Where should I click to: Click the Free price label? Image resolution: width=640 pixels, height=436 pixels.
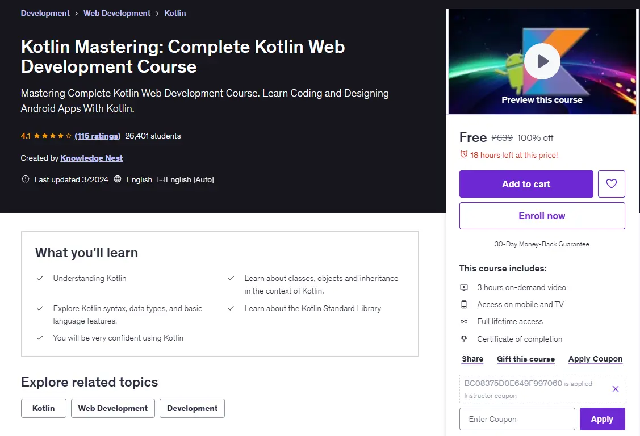(x=473, y=137)
